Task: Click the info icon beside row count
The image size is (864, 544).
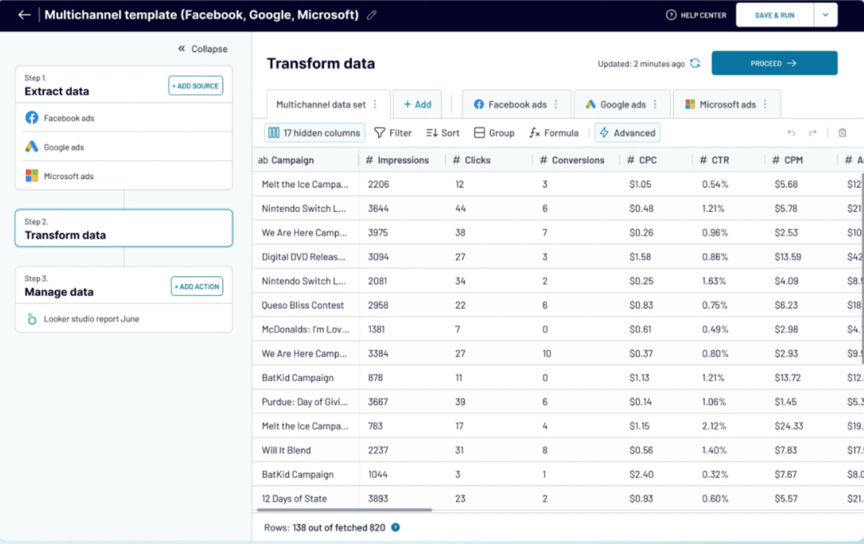Action: pos(395,528)
